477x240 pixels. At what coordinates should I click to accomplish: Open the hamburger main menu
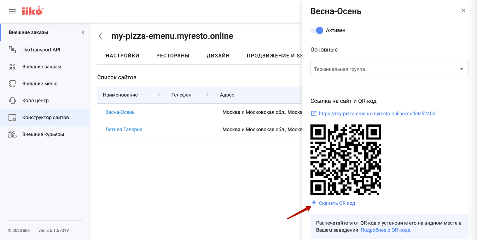click(x=12, y=11)
